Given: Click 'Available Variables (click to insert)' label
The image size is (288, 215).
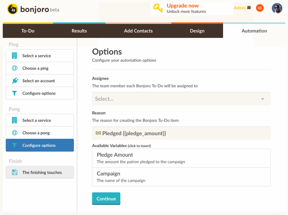Looking at the screenshot, I should (x=122, y=146).
